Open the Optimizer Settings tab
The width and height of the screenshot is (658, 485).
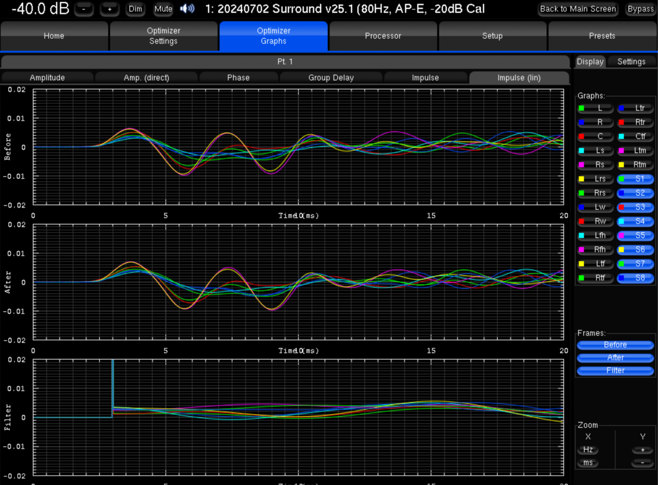[164, 36]
